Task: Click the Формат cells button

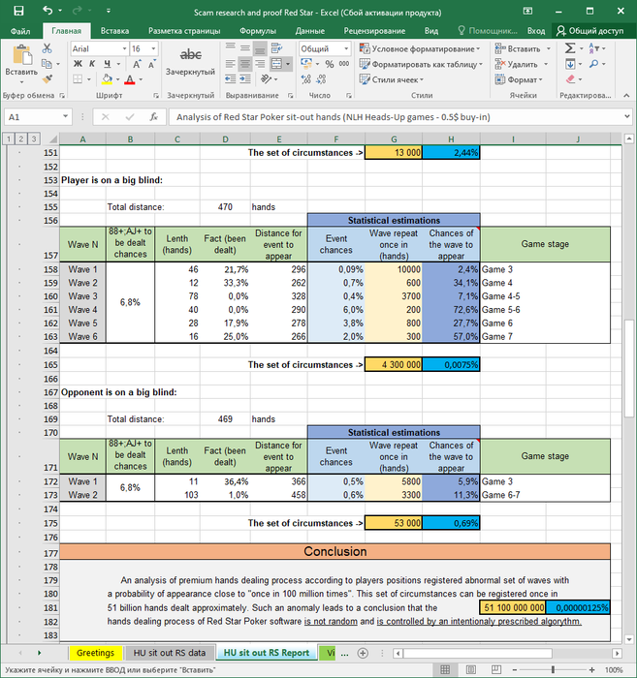Action: [x=519, y=79]
